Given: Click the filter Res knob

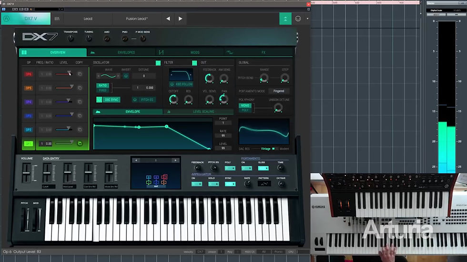Looking at the screenshot, I should [x=188, y=99].
